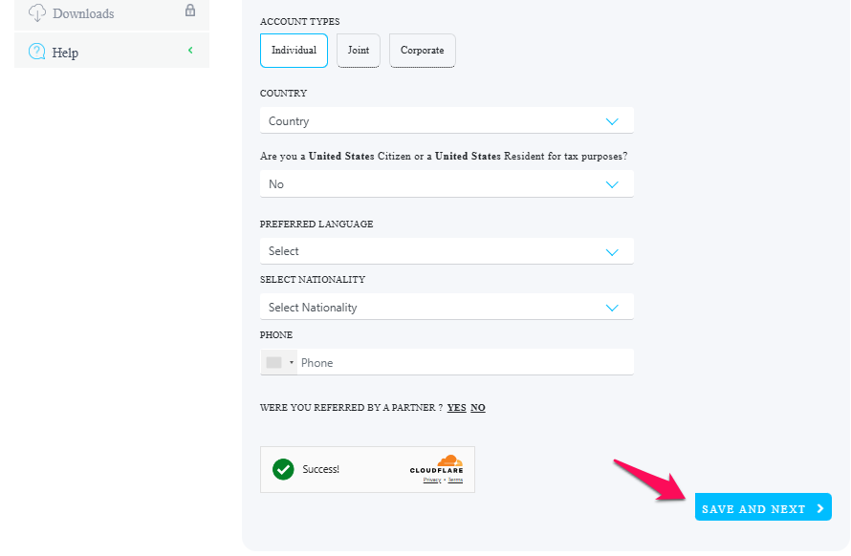Choose YES for referred by a partner

[456, 407]
